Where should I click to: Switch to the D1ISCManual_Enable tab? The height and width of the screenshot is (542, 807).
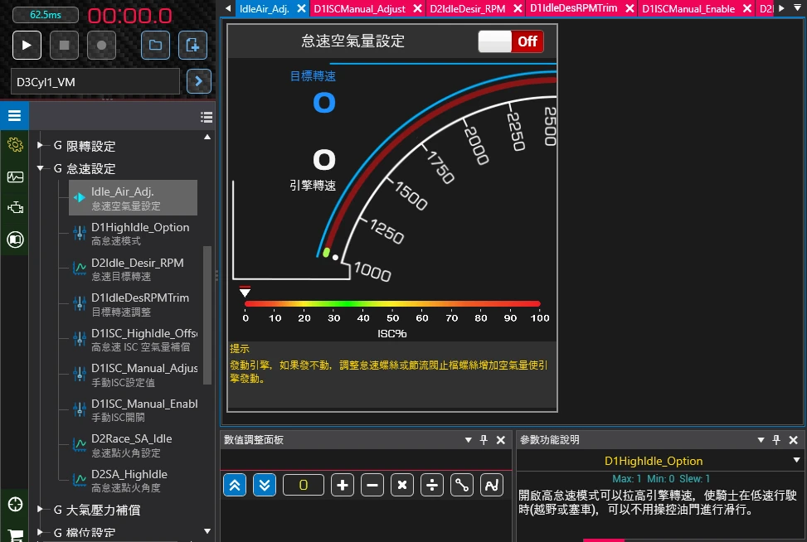688,9
